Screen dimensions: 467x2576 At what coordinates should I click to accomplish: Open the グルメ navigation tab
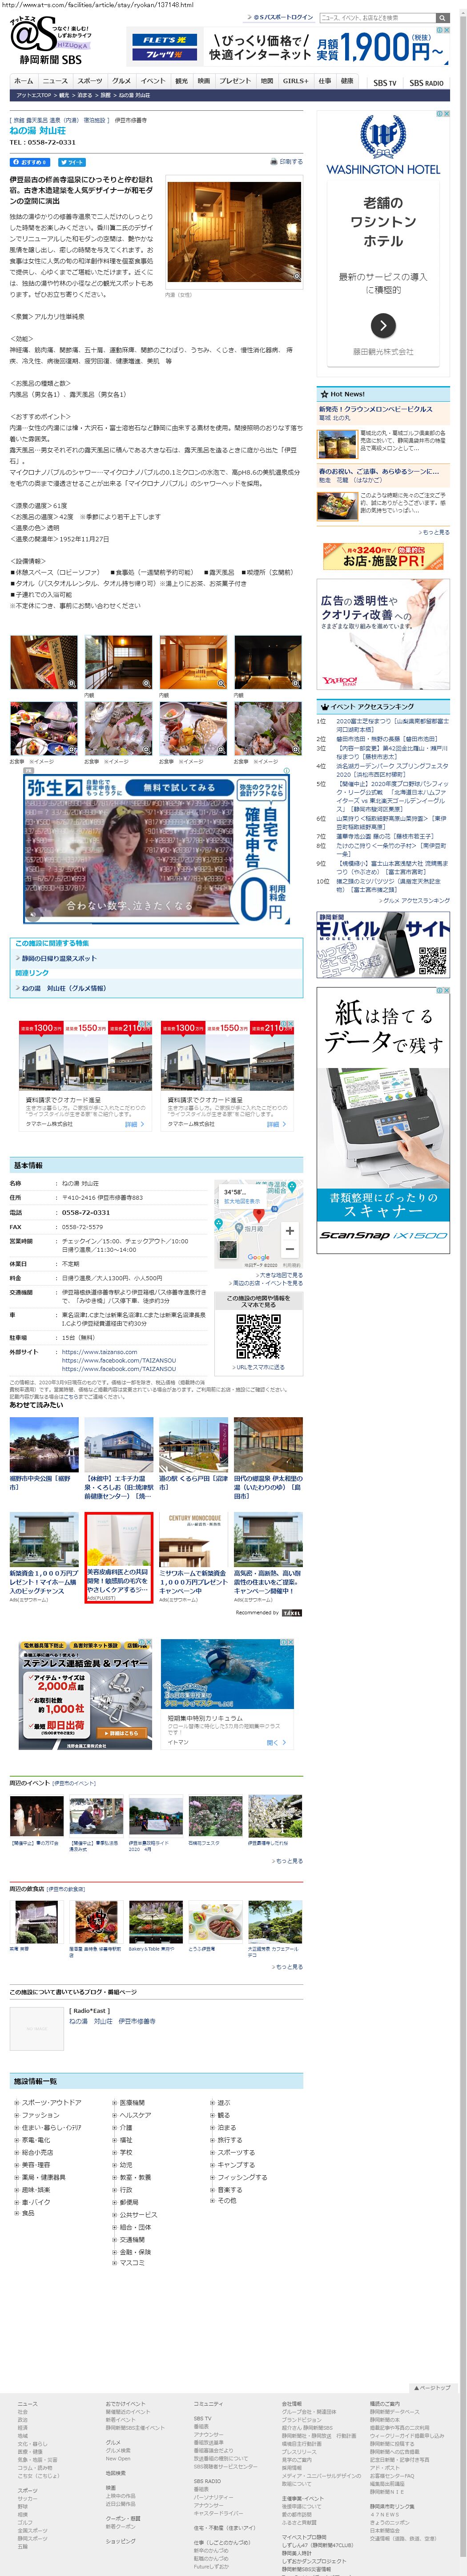[x=121, y=81]
